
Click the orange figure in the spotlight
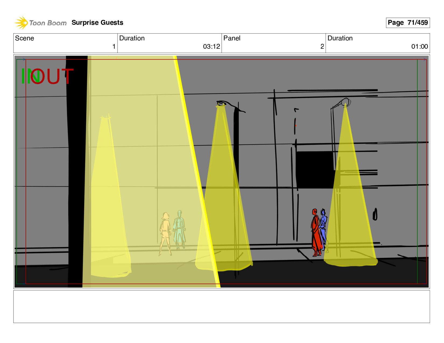[165, 234]
